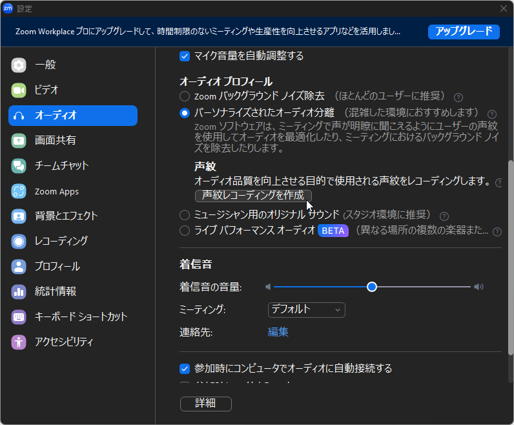Image resolution: width=514 pixels, height=425 pixels.
Task: Select Zoom バックグラウンド ノイズ除去 radio
Action: pyautogui.click(x=185, y=96)
